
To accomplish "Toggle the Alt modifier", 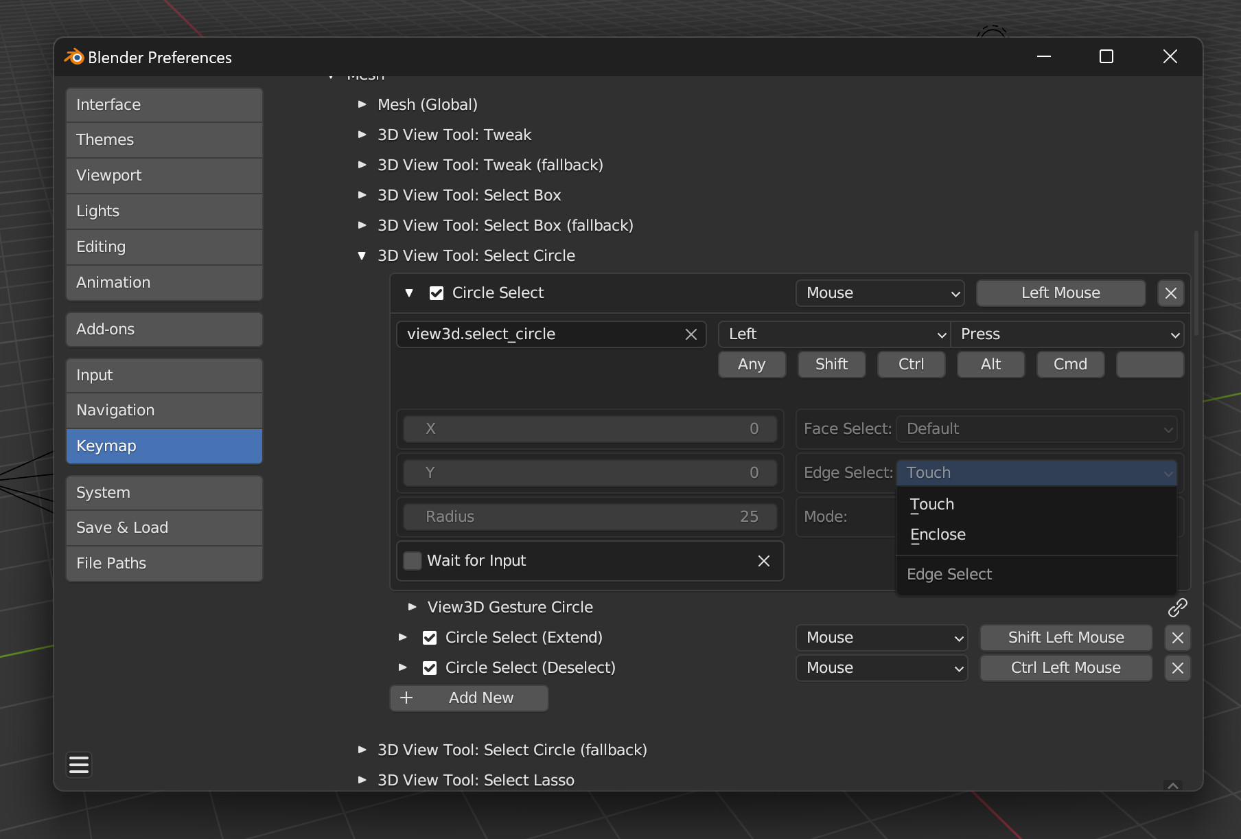I will 991,365.
